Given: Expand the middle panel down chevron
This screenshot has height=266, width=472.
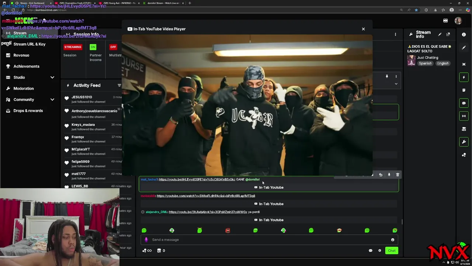Looking at the screenshot, I should (x=396, y=84).
